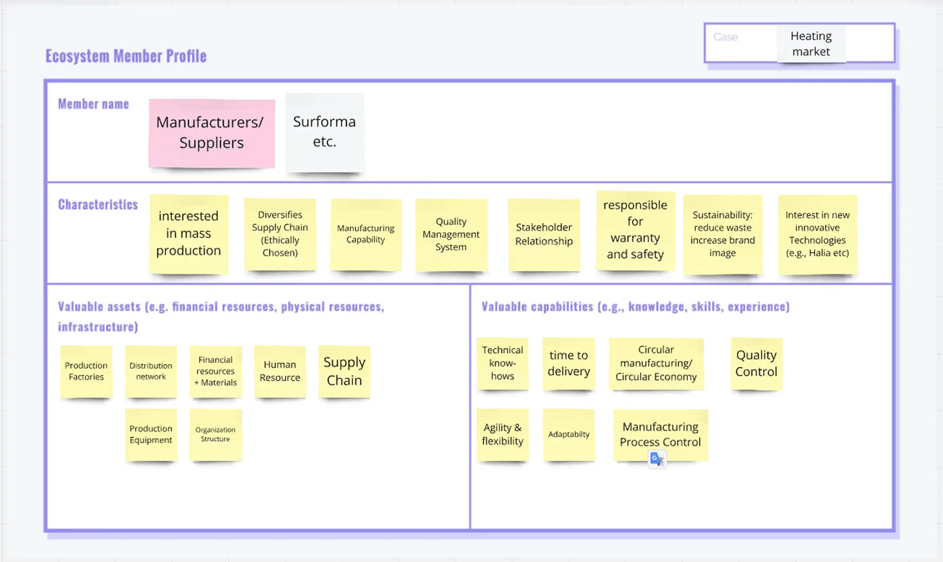
Task: Select the interested in mass production note
Action: (x=189, y=233)
